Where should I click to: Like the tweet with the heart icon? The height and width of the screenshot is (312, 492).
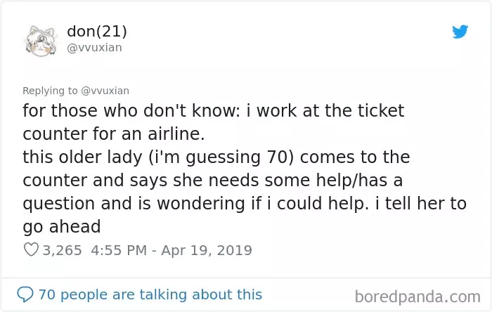tap(31, 250)
